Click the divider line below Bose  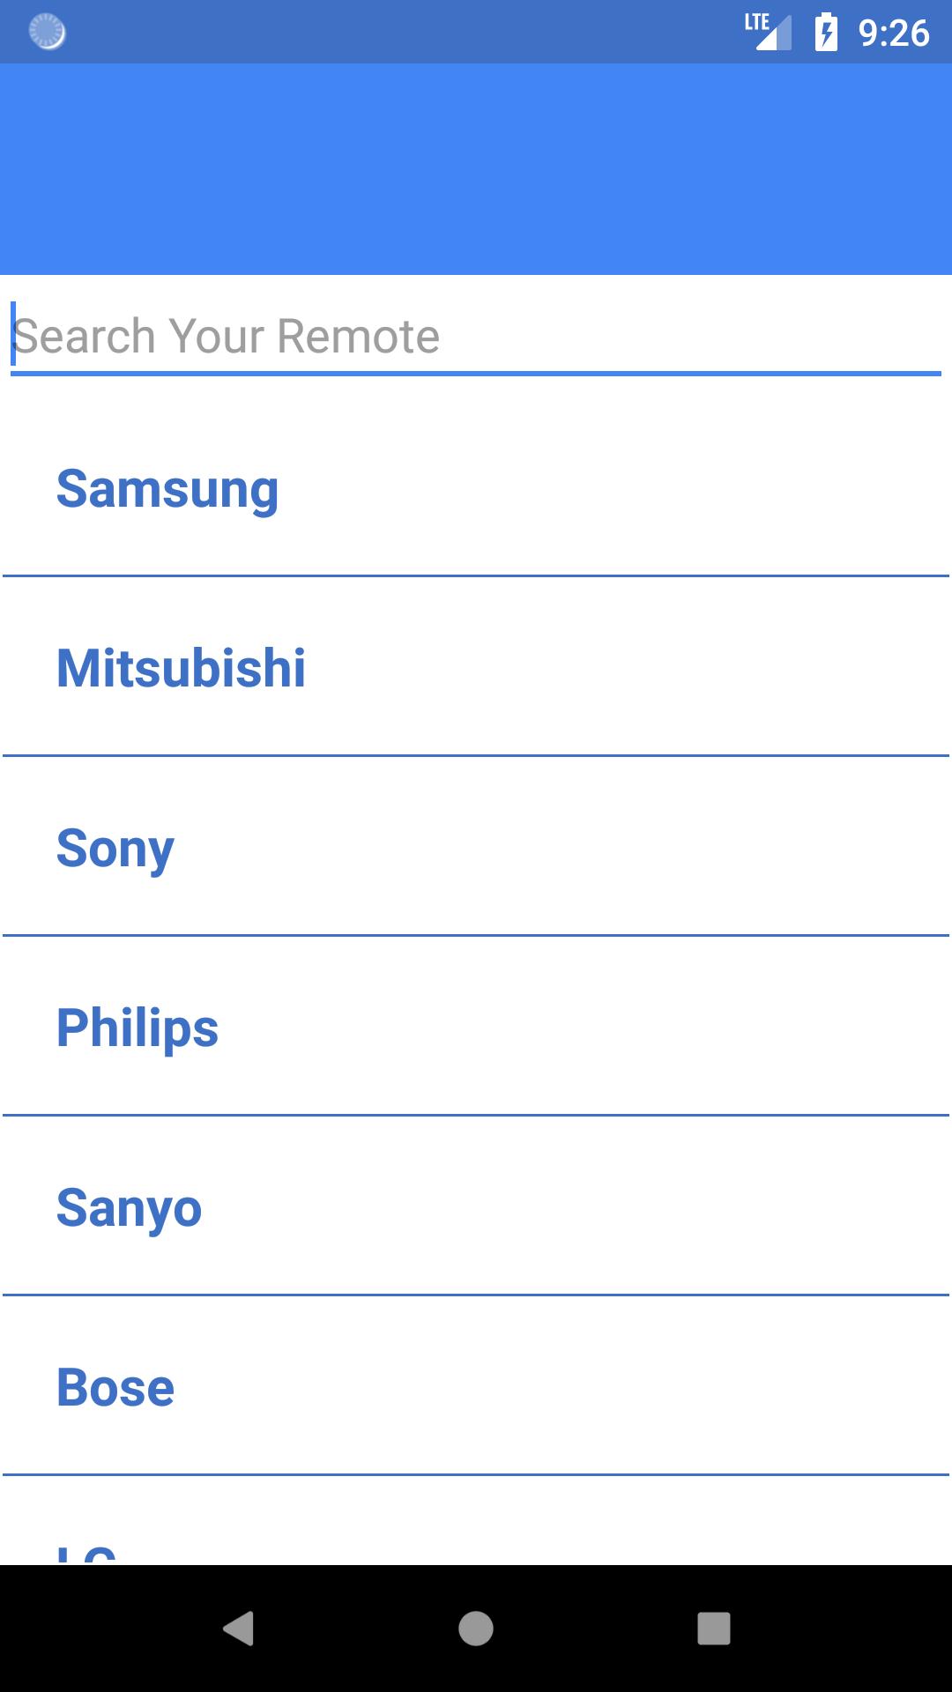[476, 1474]
